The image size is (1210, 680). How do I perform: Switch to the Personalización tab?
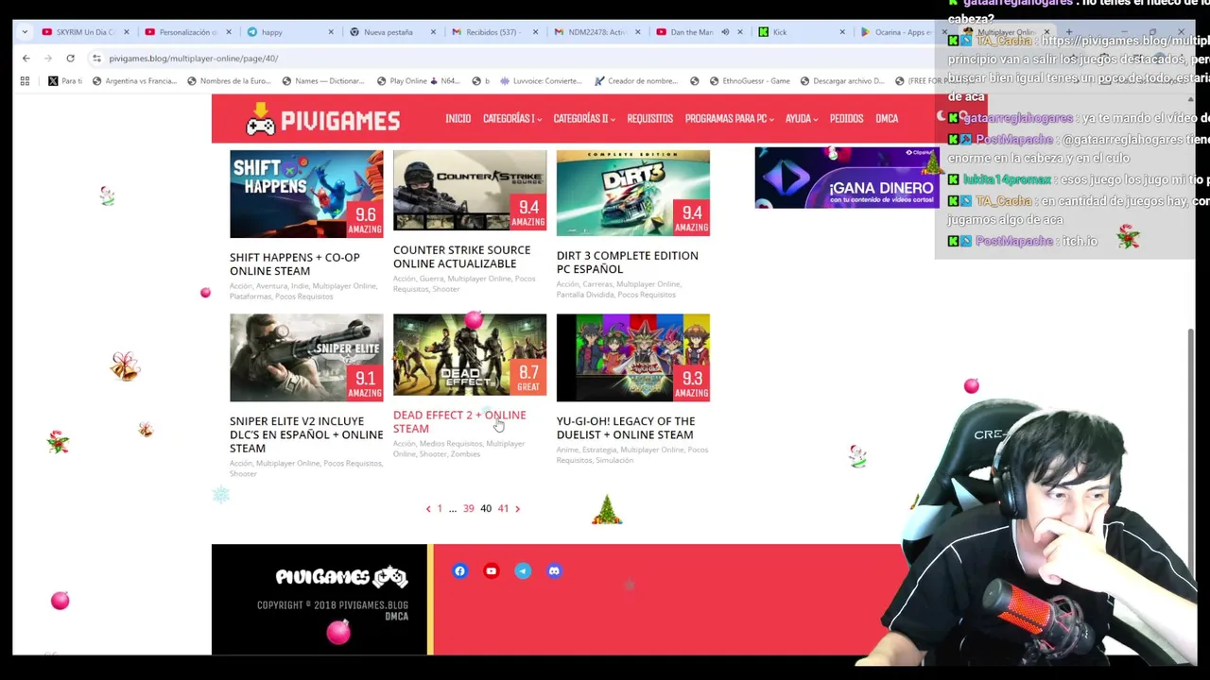(187, 32)
